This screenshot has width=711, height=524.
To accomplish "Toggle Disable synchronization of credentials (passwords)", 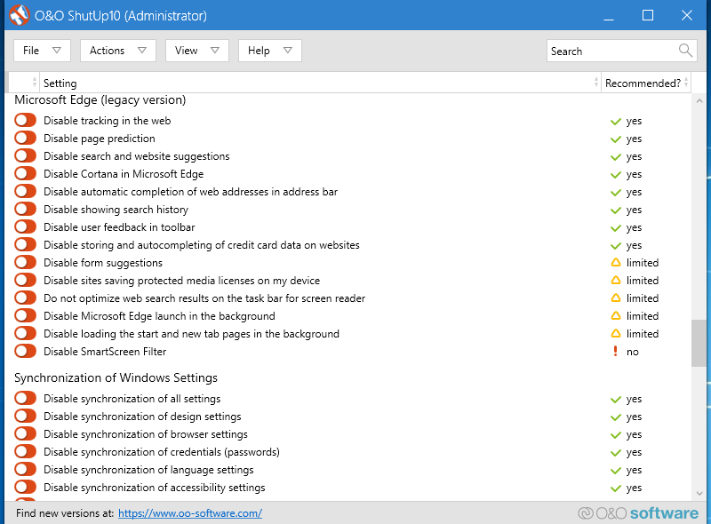I will (x=25, y=451).
